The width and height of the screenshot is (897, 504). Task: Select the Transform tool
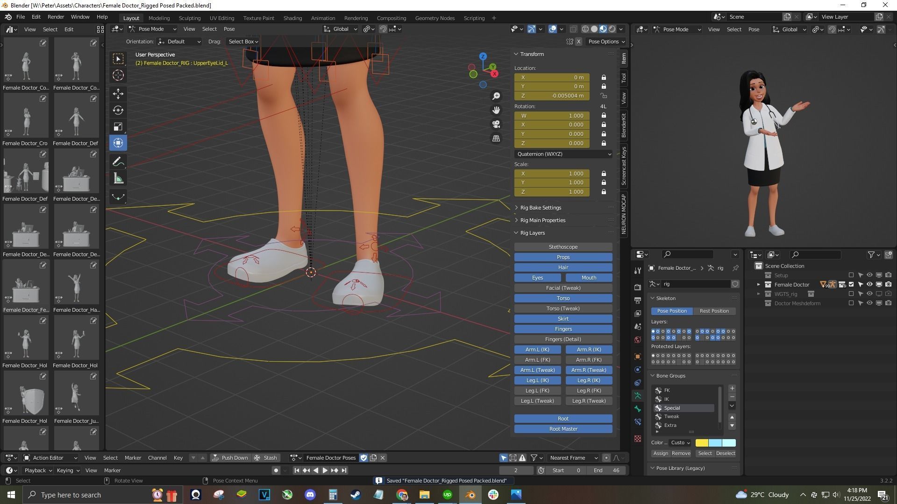tap(118, 143)
